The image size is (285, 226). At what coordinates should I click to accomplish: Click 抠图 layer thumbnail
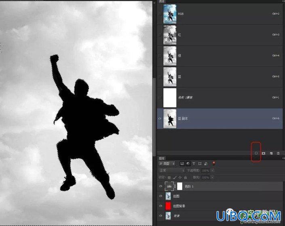[x=168, y=196]
